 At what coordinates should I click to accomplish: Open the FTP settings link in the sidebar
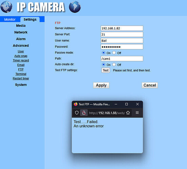(x=21, y=69)
